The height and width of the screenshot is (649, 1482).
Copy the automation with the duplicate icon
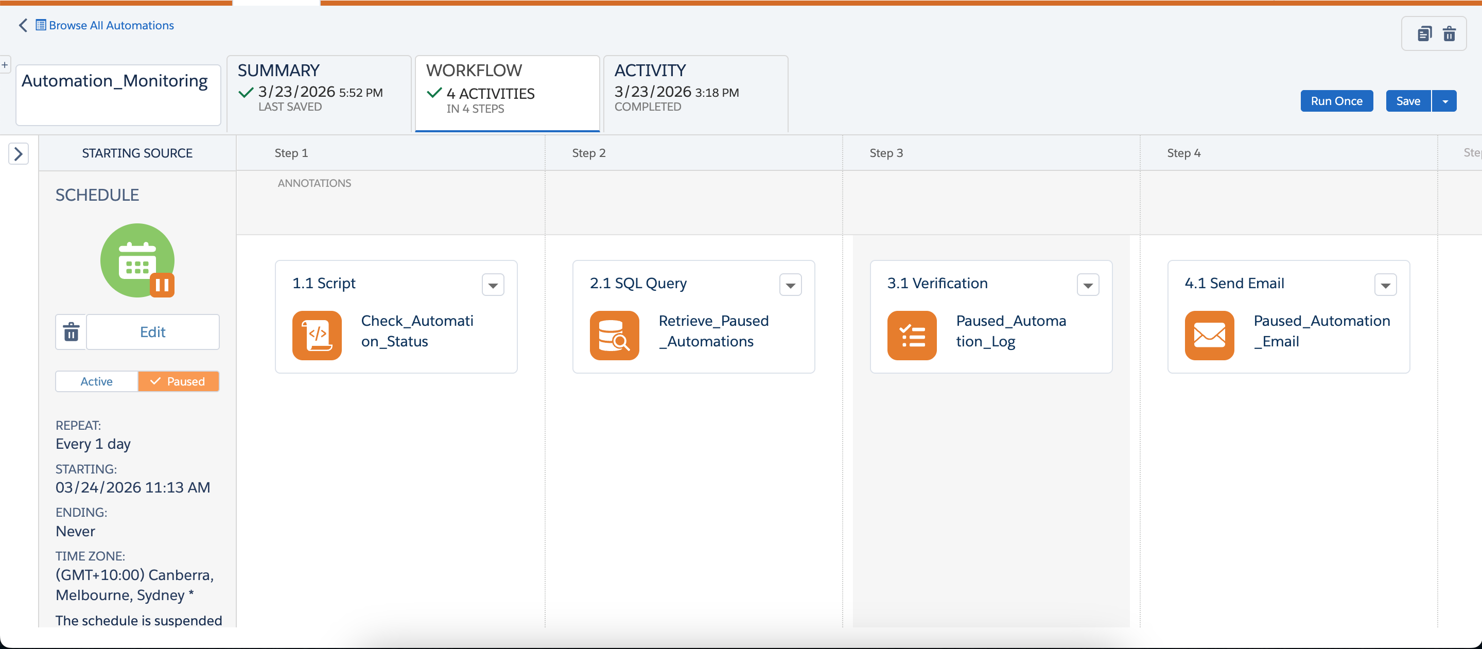(1424, 34)
